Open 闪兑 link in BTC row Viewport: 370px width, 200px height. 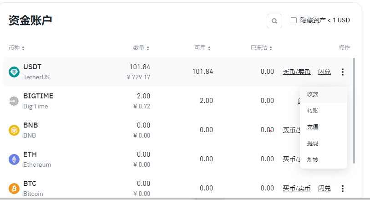[x=324, y=188]
